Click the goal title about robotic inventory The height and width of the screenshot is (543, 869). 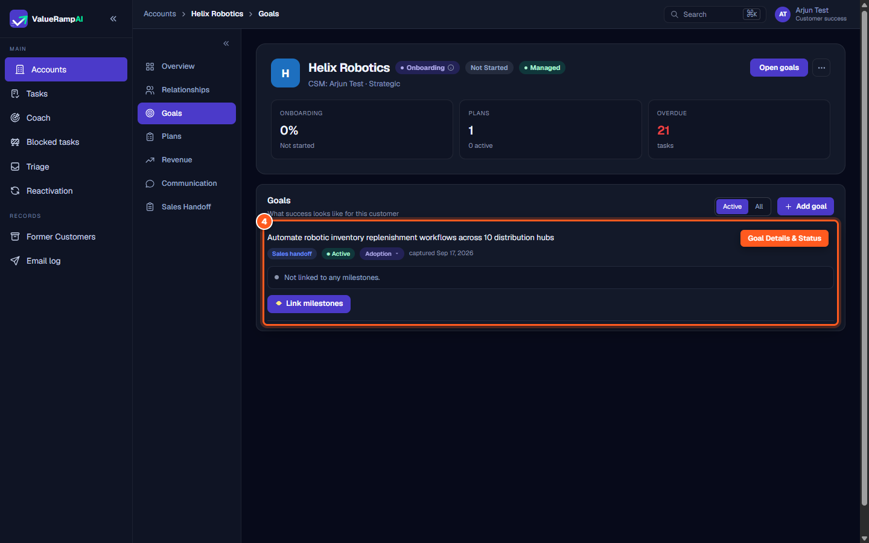click(410, 238)
